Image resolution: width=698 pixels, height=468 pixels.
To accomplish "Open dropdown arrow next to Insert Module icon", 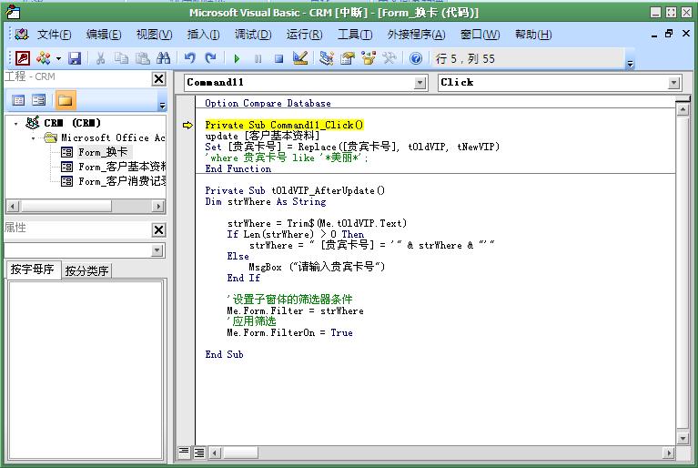I will tap(58, 58).
